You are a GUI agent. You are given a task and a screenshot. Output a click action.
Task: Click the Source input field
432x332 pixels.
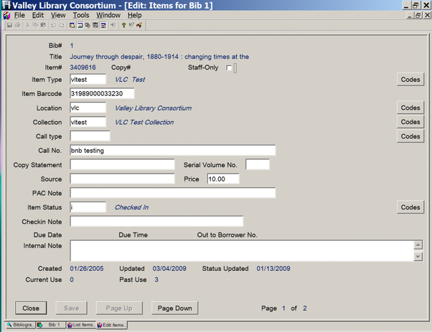pos(122,179)
